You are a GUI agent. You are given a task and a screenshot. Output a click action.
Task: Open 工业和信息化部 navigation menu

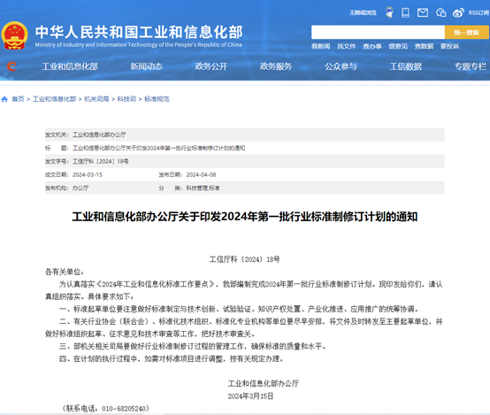pos(70,66)
